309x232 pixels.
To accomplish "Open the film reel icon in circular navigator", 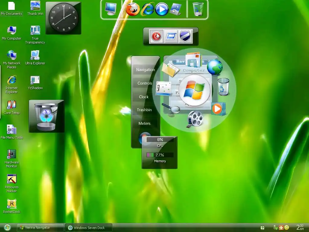I will click(x=195, y=119).
